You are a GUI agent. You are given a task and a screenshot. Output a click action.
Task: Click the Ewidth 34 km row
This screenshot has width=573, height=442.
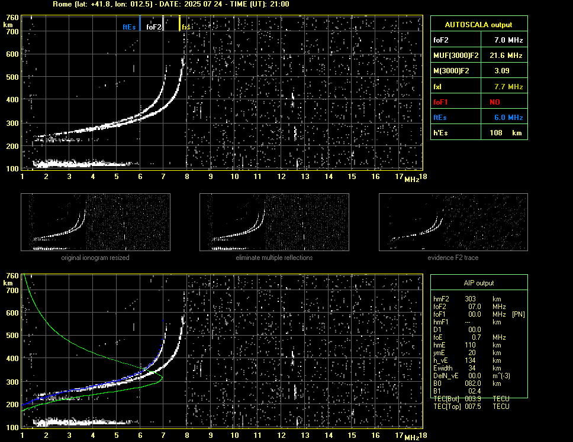pos(468,368)
